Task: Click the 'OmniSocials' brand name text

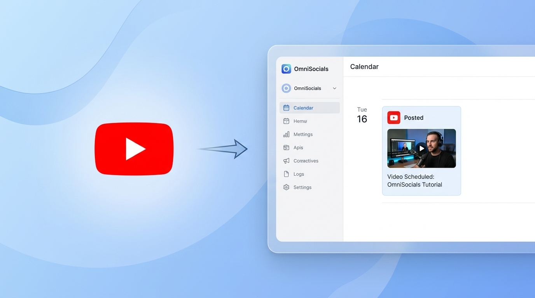Action: pyautogui.click(x=311, y=69)
